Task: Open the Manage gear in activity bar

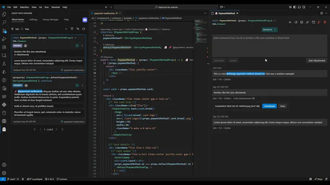Action: coord(4,173)
